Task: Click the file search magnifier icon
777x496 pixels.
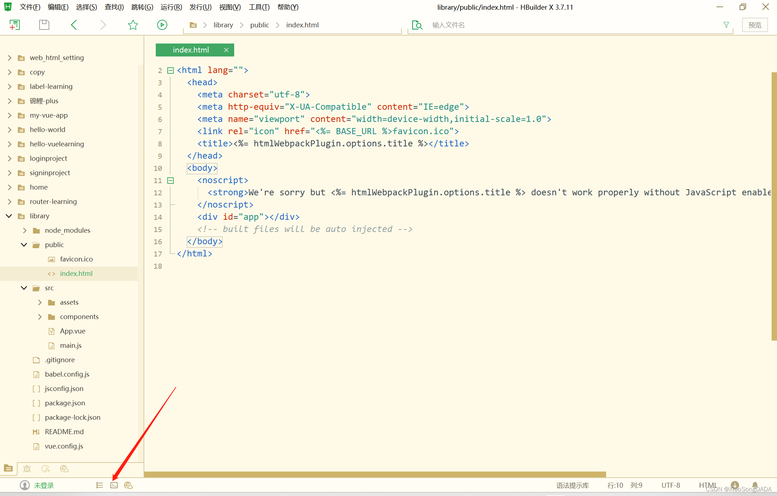Action: [x=417, y=25]
